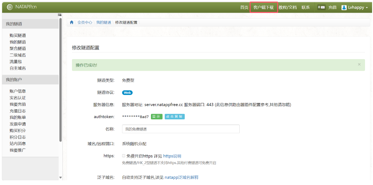Image resolution: width=373 pixels, height=185 pixels.
Task: Go to 会员中心 in the breadcrumb
Action: coord(85,22)
